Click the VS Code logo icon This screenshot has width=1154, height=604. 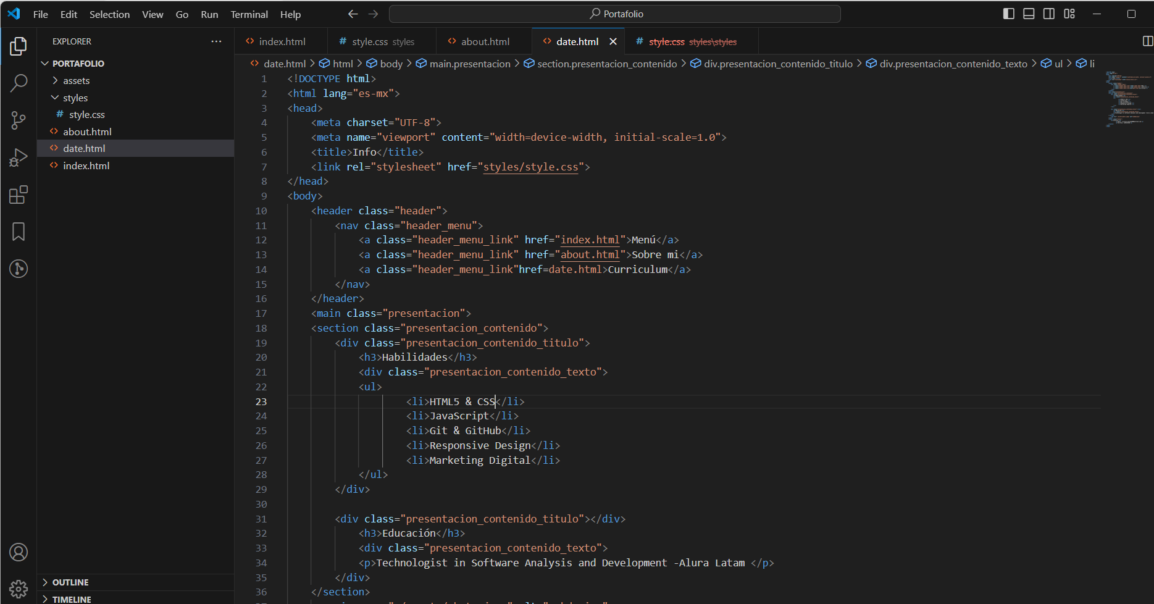(x=14, y=14)
